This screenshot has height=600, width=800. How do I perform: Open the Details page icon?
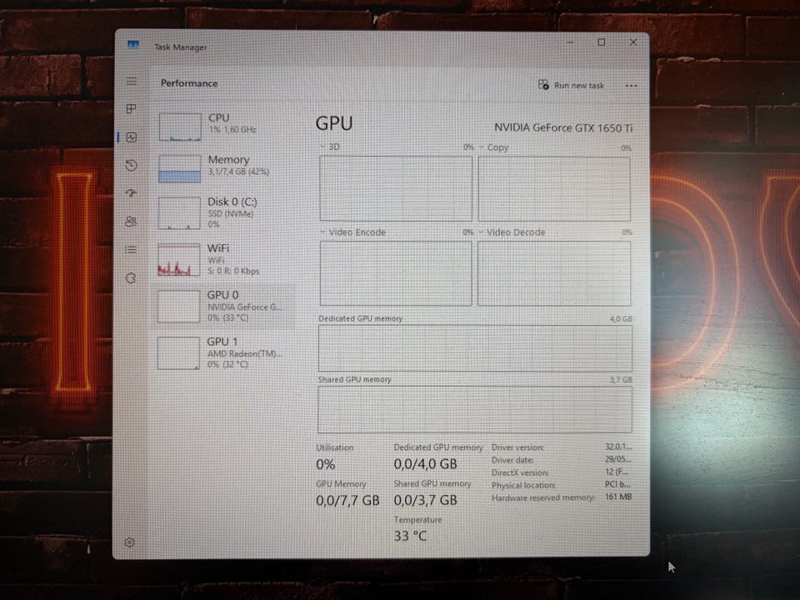[x=131, y=249]
